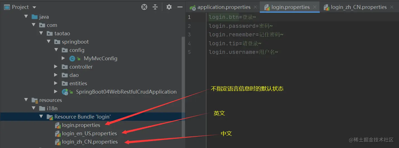Open login.properties from the project tree
This screenshot has height=148, width=399.
coord(81,125)
